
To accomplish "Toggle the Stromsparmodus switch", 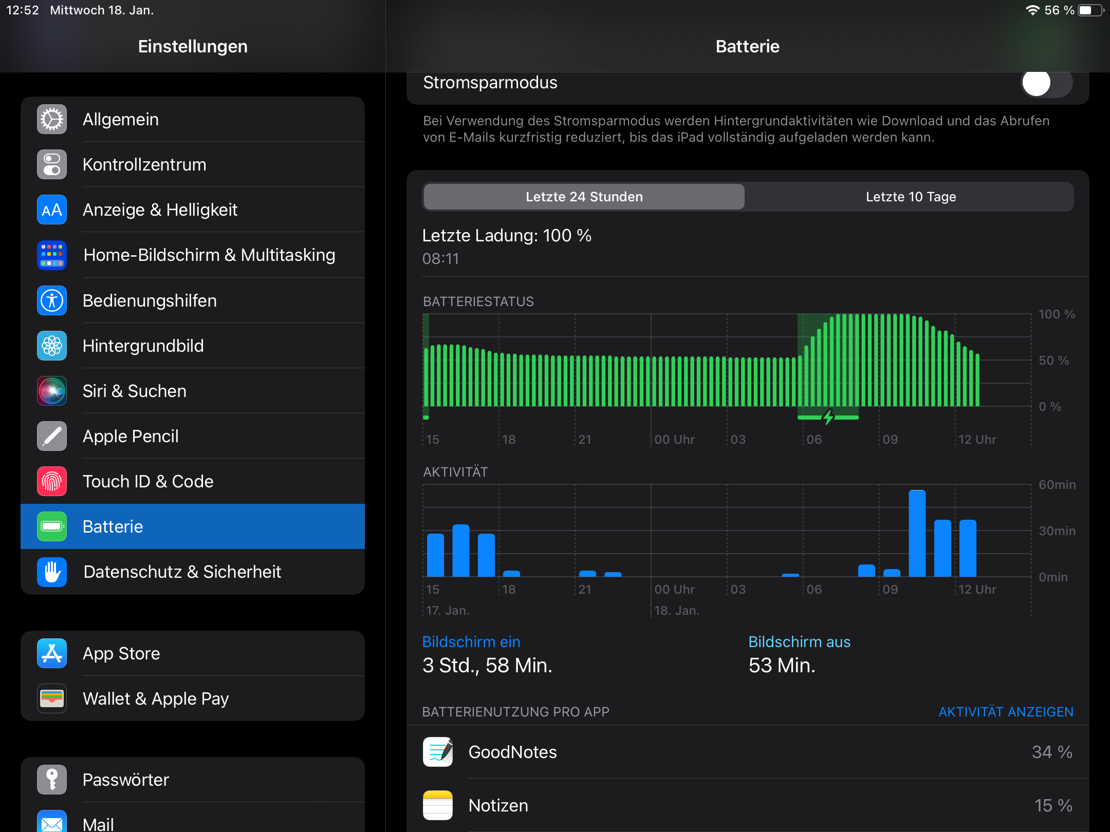I will tap(1046, 83).
